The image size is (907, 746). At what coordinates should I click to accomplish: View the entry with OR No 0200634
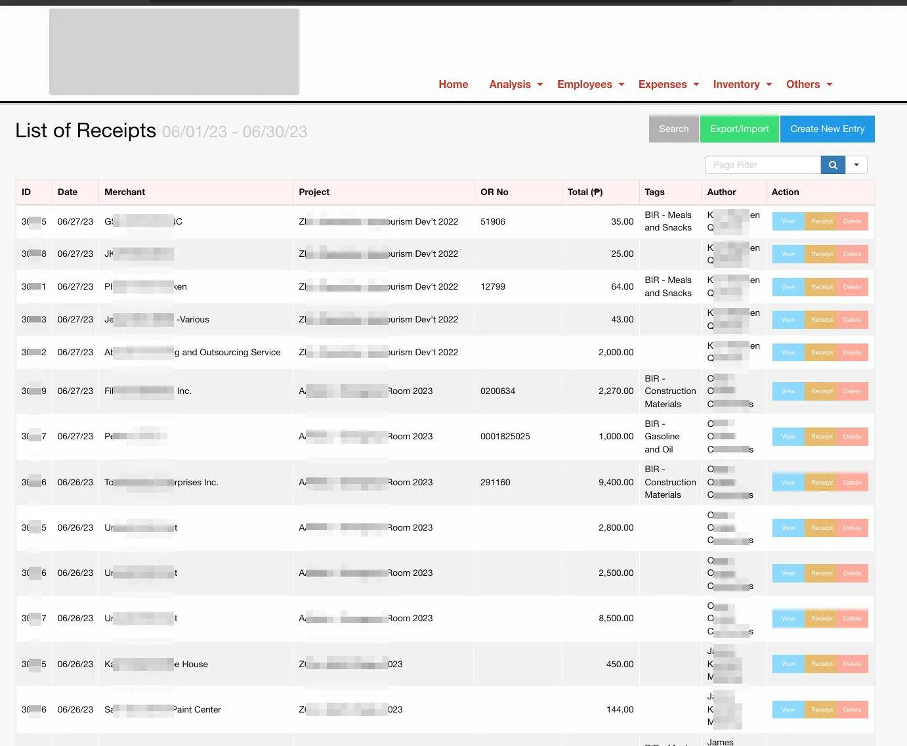pyautogui.click(x=788, y=391)
